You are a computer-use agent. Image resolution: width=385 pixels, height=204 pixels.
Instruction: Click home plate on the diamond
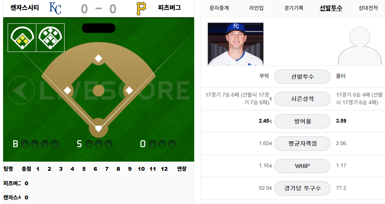pos(99,128)
